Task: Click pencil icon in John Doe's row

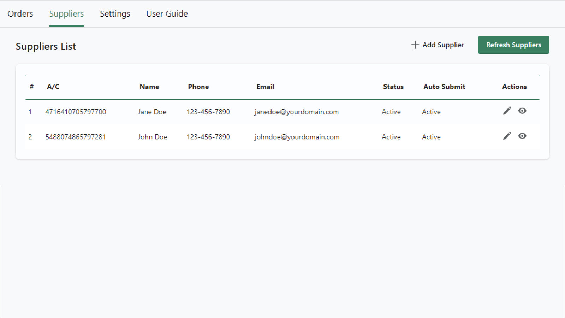Action: coord(507,136)
